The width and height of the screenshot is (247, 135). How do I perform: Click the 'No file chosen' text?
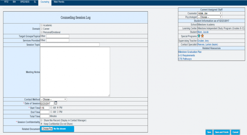point(60,129)
